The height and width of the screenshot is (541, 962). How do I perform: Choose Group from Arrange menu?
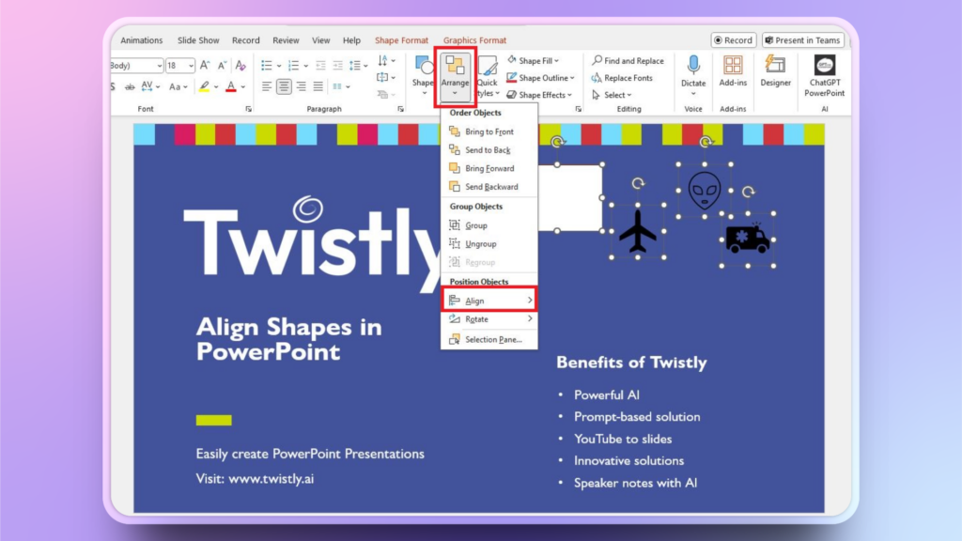tap(489, 225)
